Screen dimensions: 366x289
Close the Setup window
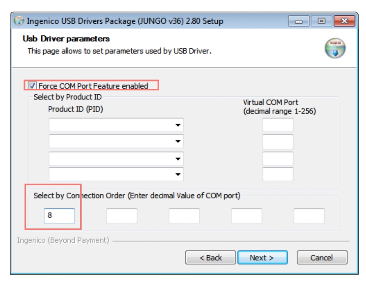pyautogui.click(x=345, y=21)
